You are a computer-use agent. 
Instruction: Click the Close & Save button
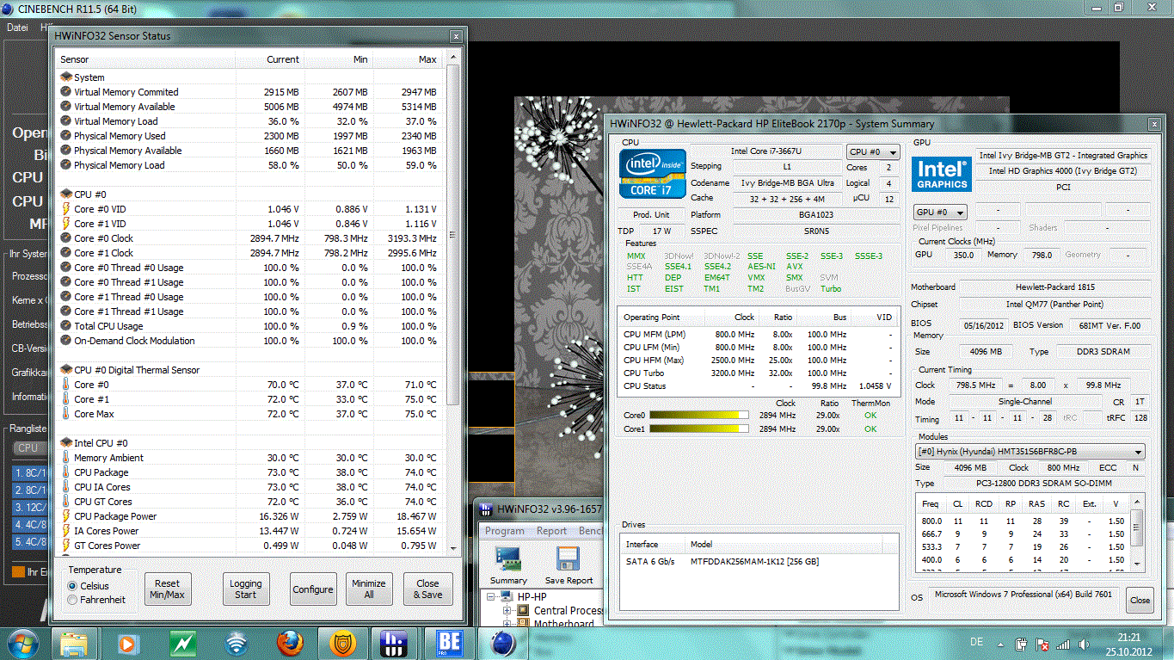tap(427, 589)
